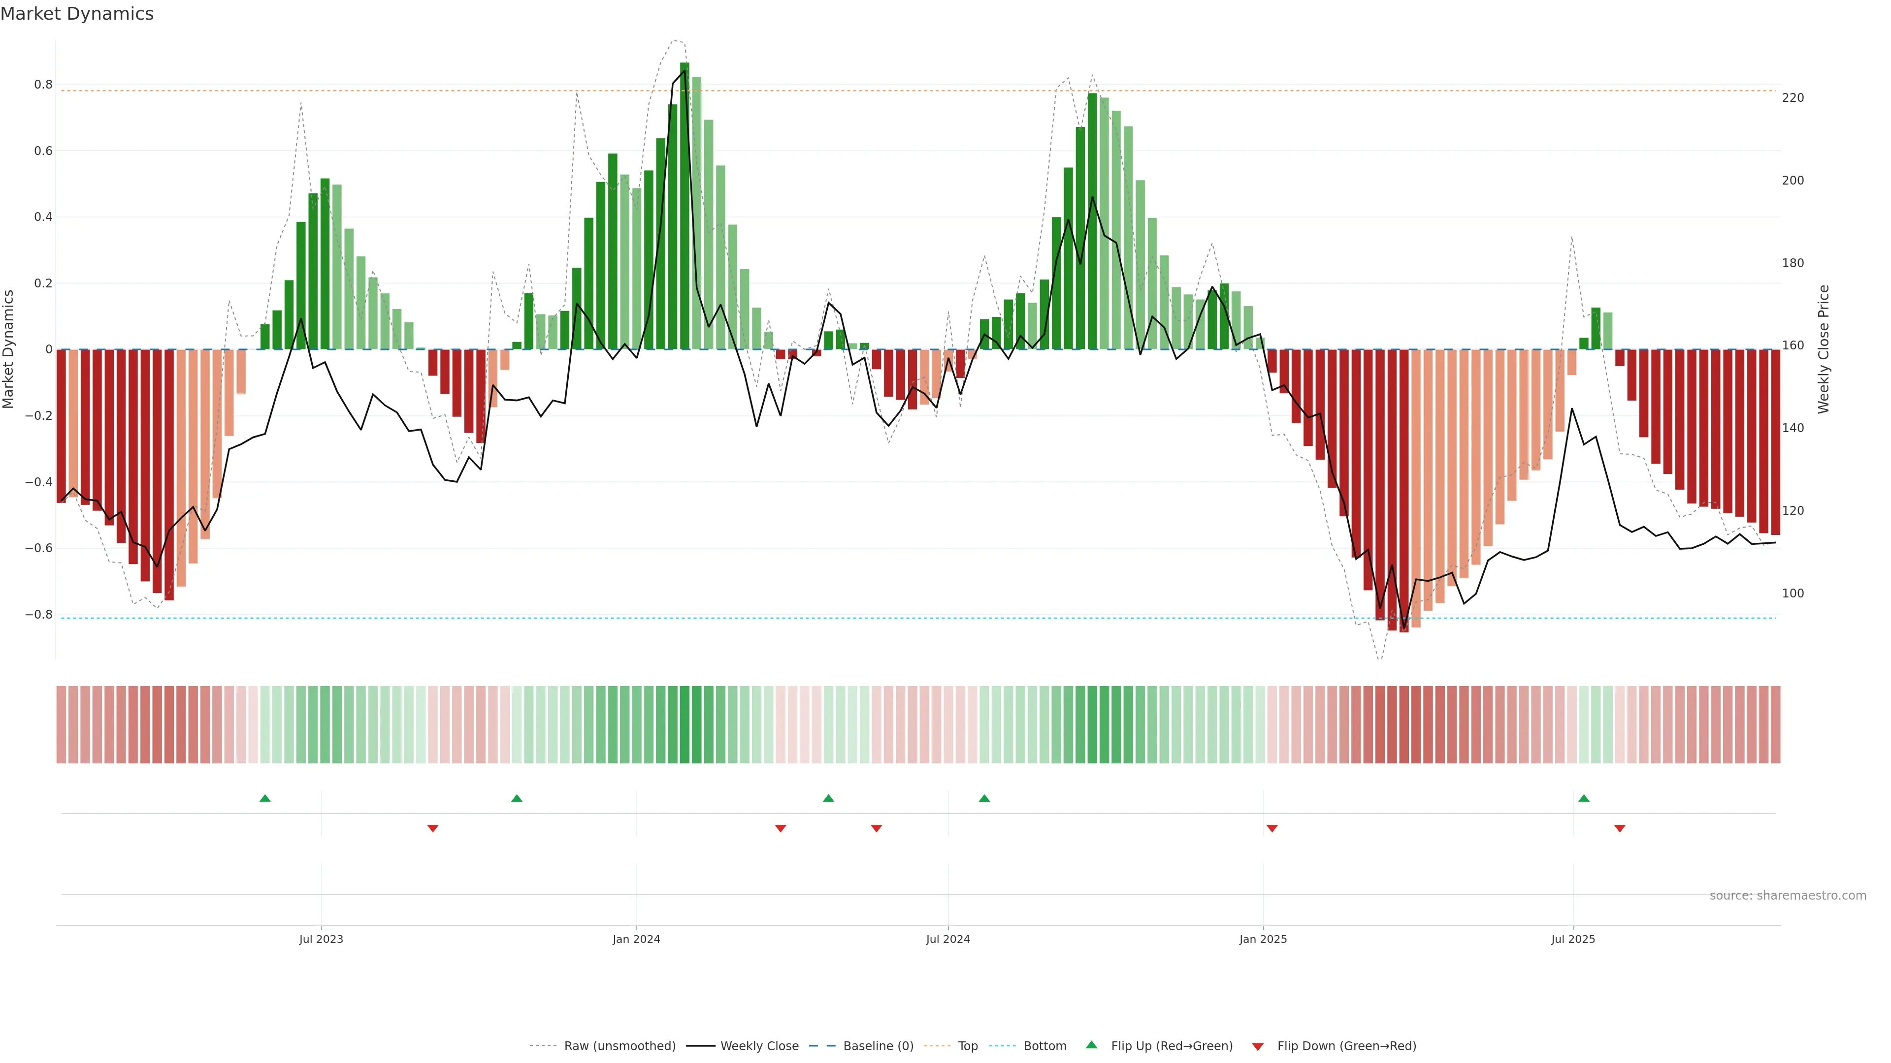Click the red Flip Down triangle in the legend
This screenshot has width=1891, height=1063.
click(x=1258, y=1046)
